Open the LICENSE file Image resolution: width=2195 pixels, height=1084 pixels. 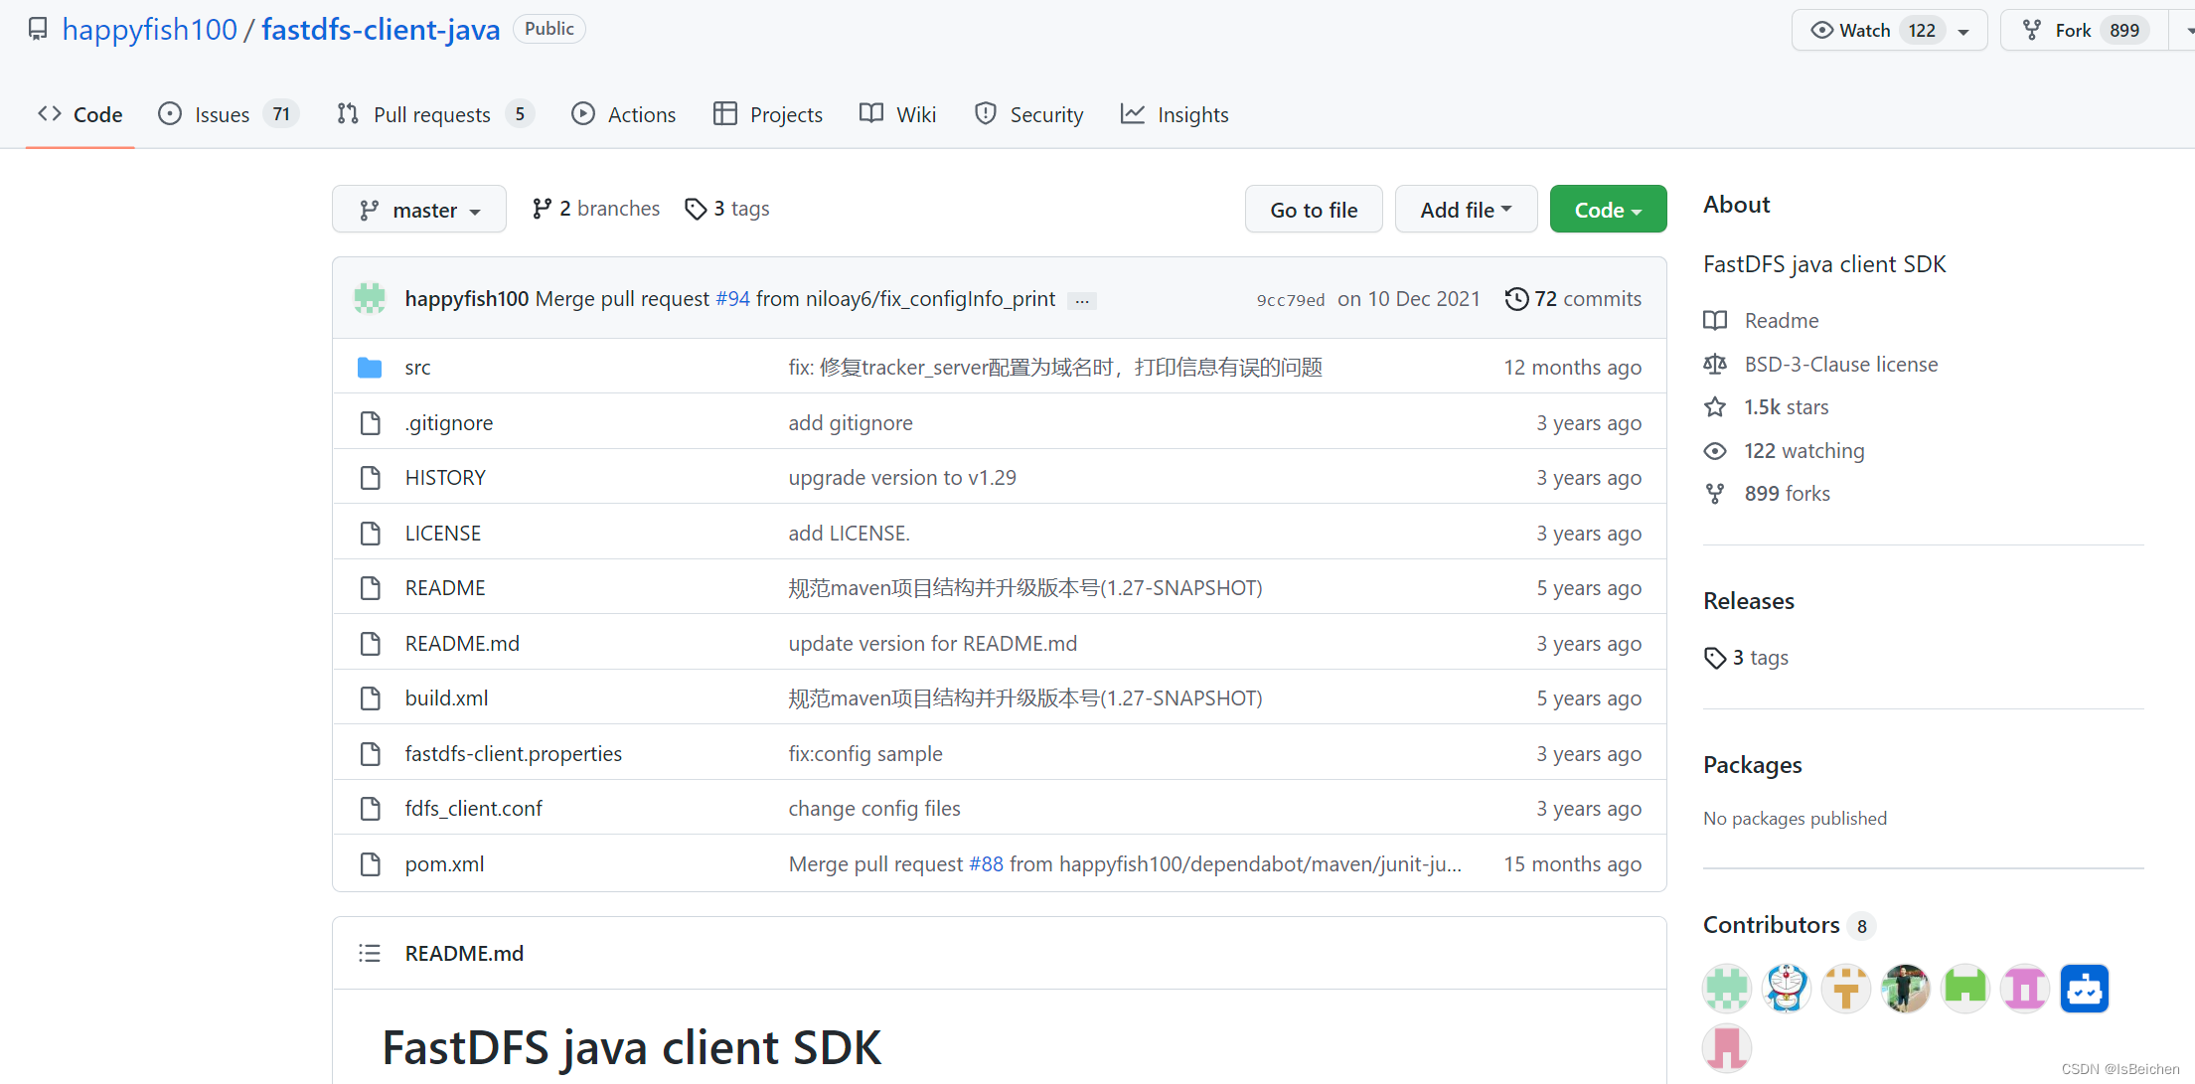coord(443,534)
